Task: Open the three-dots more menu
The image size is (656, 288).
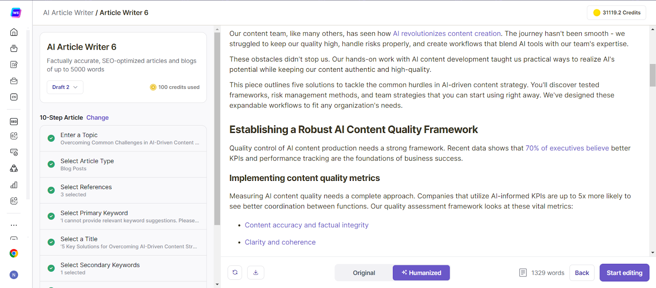Action: pyautogui.click(x=14, y=225)
